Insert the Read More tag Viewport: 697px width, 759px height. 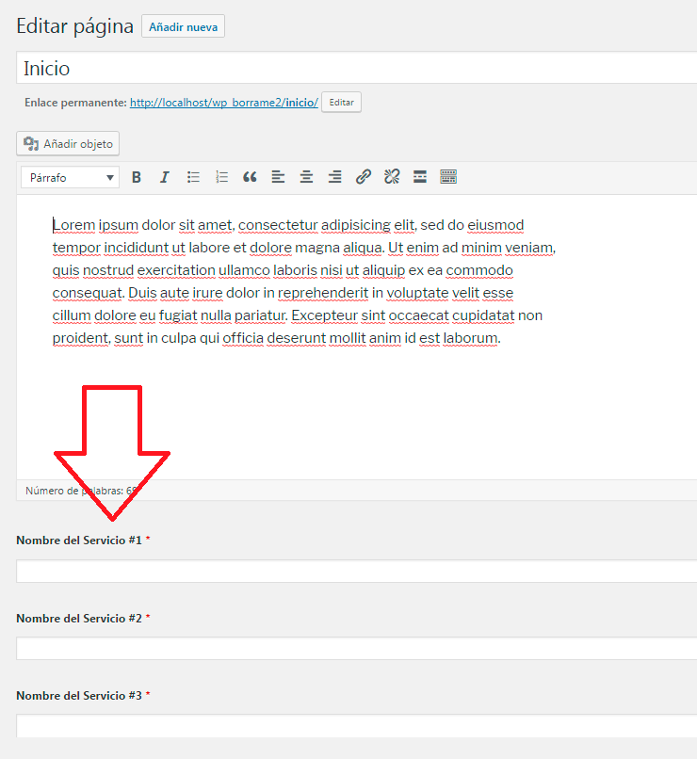coord(420,177)
